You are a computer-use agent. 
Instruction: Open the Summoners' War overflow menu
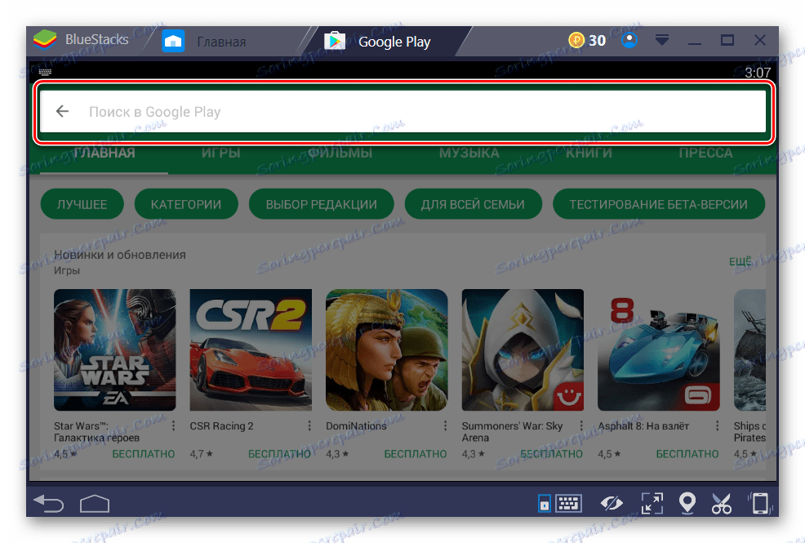(581, 426)
